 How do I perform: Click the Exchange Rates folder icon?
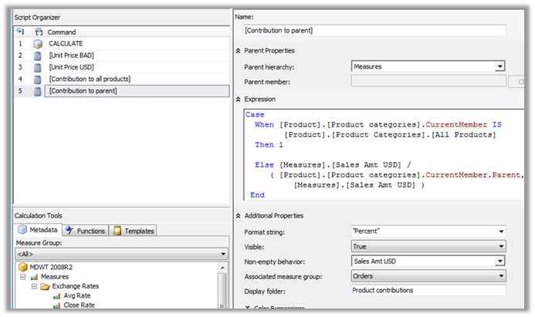pos(45,285)
